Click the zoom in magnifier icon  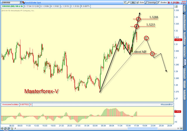(5, 128)
